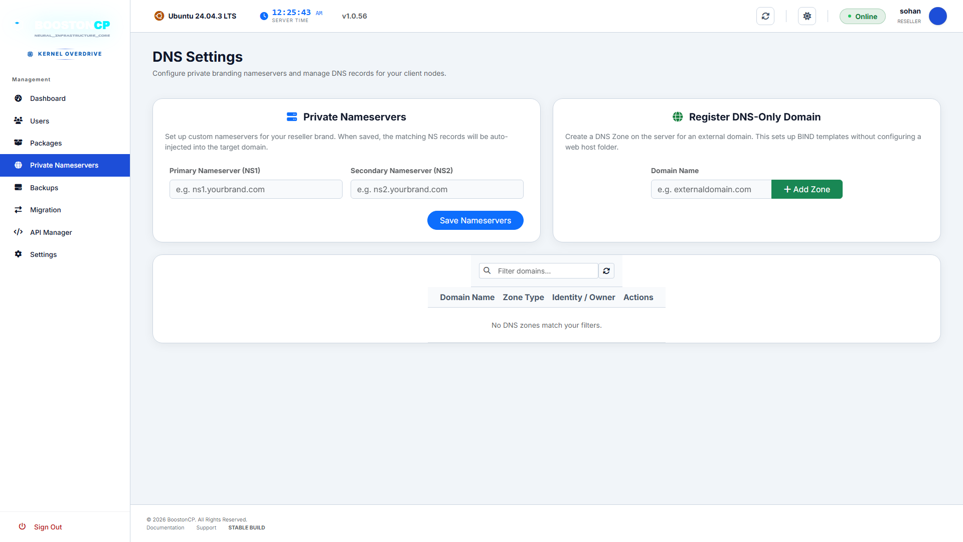Viewport: 963px width, 542px height.
Task: Click the Backups drive icon
Action: coord(18,187)
